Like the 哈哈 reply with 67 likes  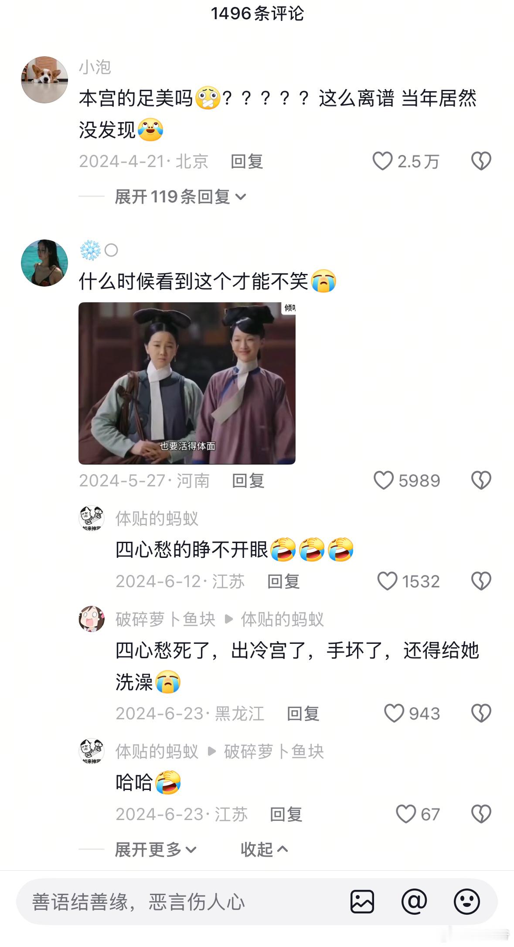(x=405, y=814)
